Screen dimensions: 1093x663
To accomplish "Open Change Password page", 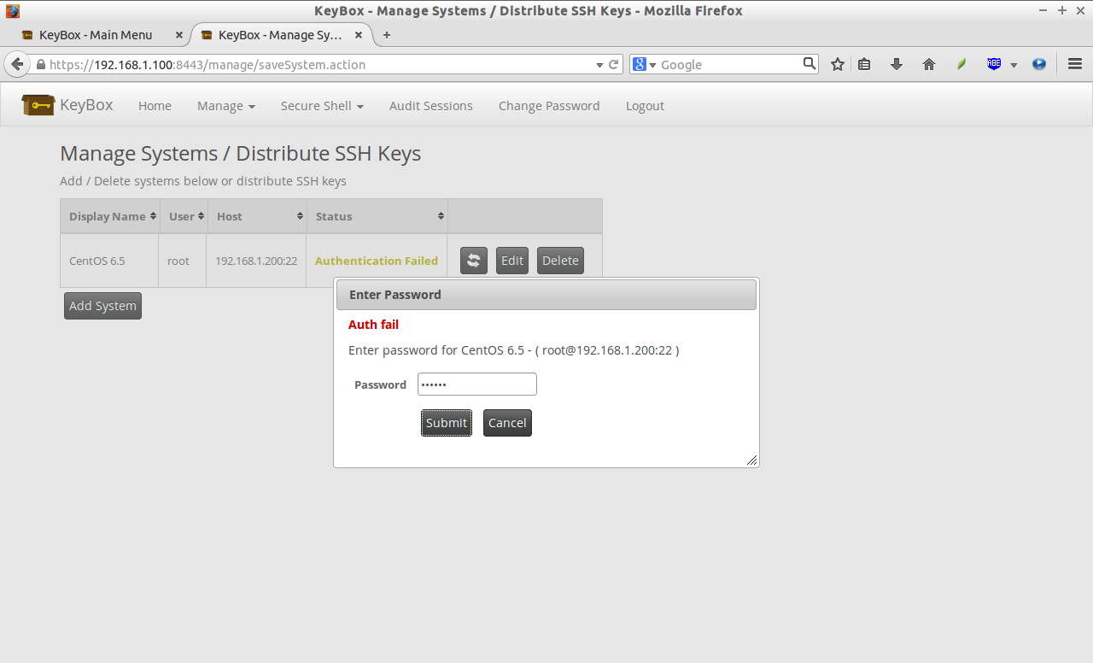I will pyautogui.click(x=549, y=106).
